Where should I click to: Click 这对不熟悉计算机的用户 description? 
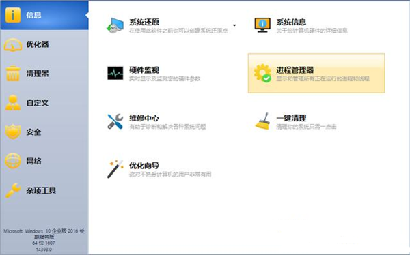tap(170, 175)
